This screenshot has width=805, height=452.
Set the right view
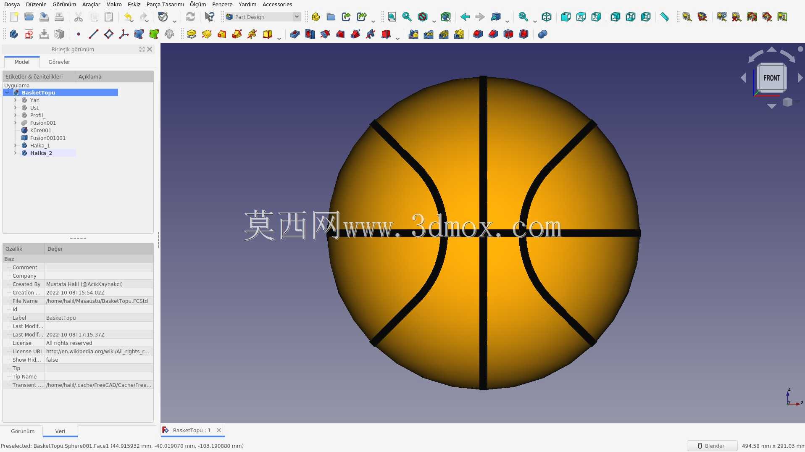596,17
